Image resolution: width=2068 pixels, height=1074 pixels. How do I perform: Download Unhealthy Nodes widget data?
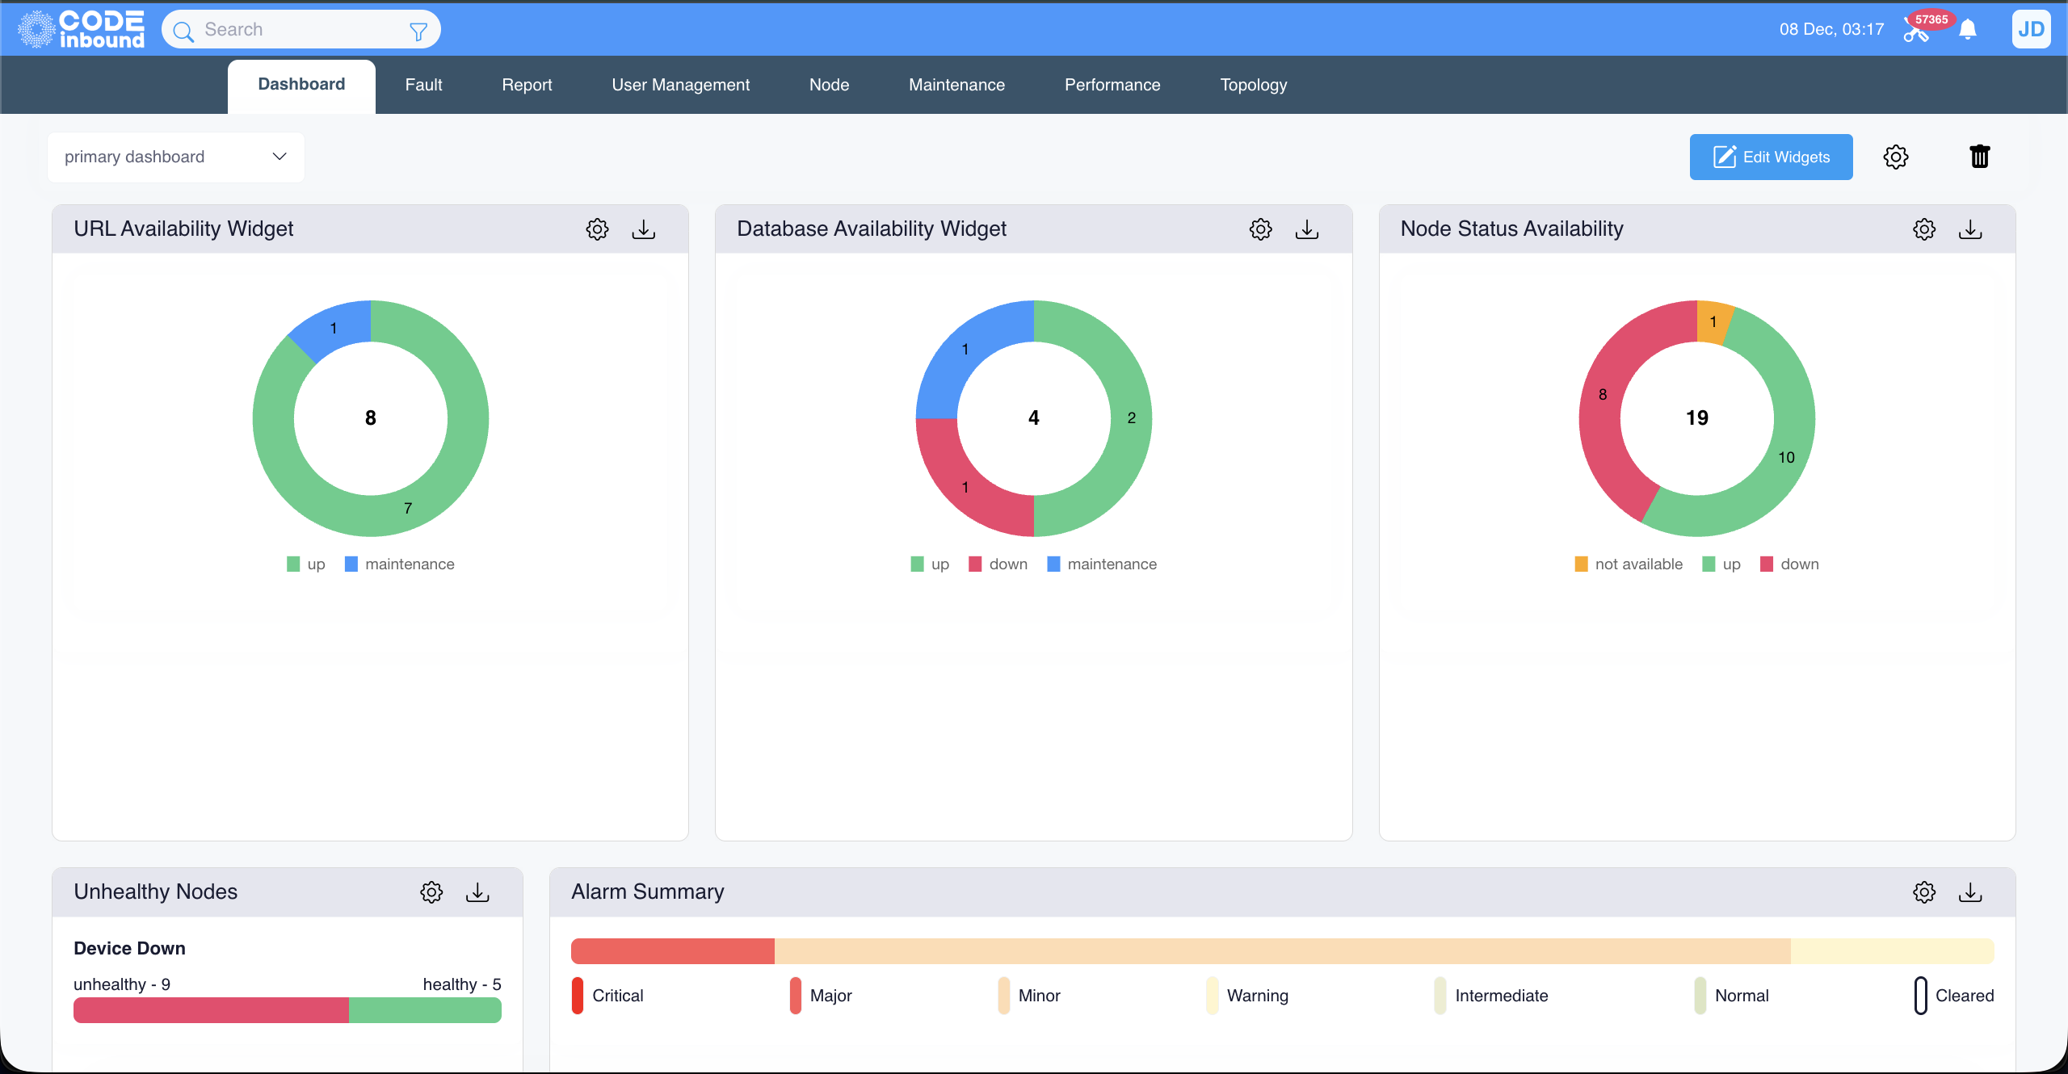(x=477, y=892)
